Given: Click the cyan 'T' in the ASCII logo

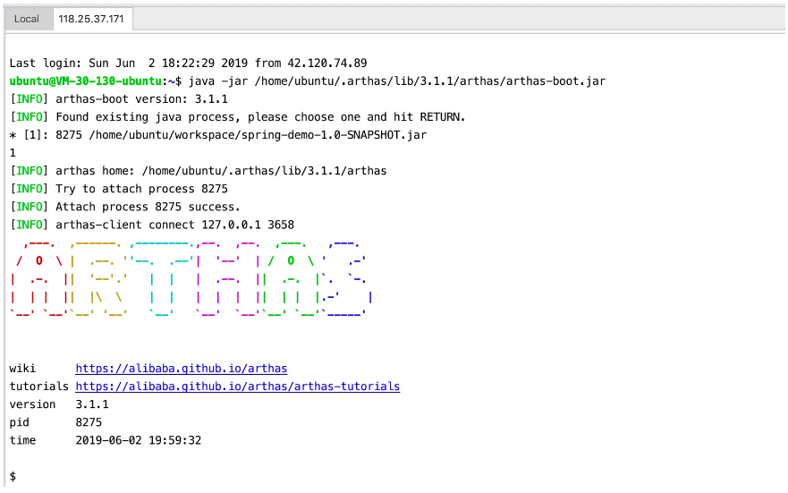Looking at the screenshot, I should [x=161, y=279].
